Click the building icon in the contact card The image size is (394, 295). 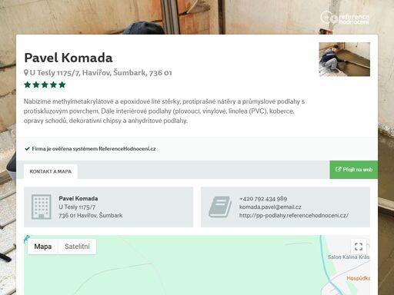coord(41,207)
